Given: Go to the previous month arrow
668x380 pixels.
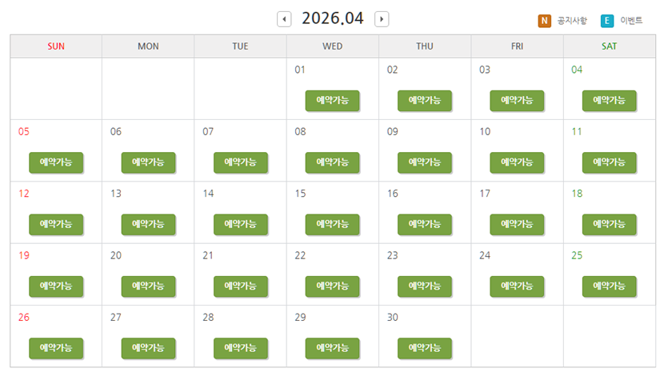Looking at the screenshot, I should click(x=284, y=19).
